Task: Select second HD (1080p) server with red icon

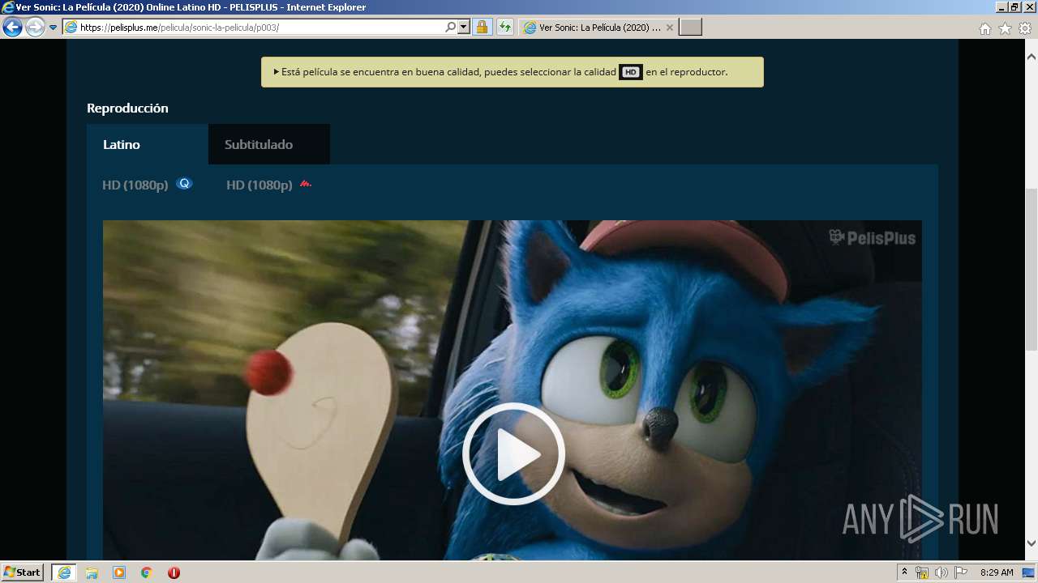Action: point(269,185)
